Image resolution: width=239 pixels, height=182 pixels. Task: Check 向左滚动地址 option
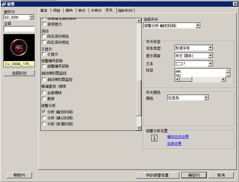coord(44,42)
